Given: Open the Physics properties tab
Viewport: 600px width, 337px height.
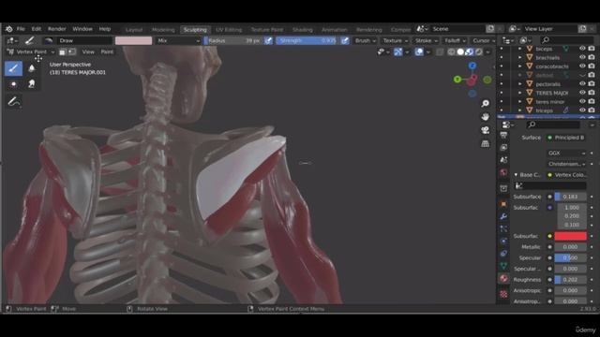Looking at the screenshot, I should point(503,242).
